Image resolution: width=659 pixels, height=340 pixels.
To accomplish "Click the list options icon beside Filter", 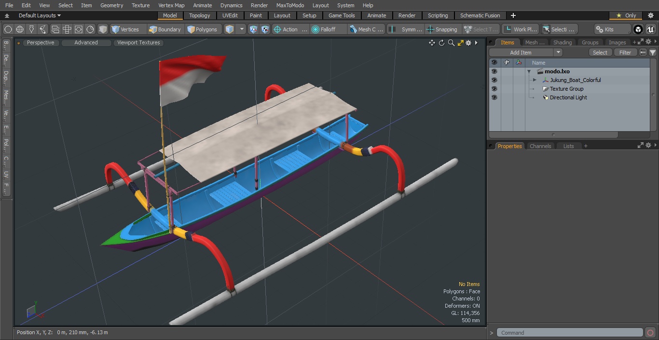I will [x=643, y=53].
